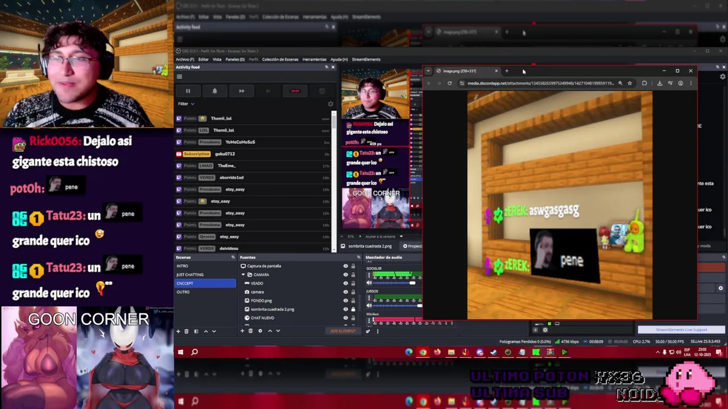Open the StreamElements menu in OBS
This screenshot has width=728, height=409.
click(x=366, y=59)
